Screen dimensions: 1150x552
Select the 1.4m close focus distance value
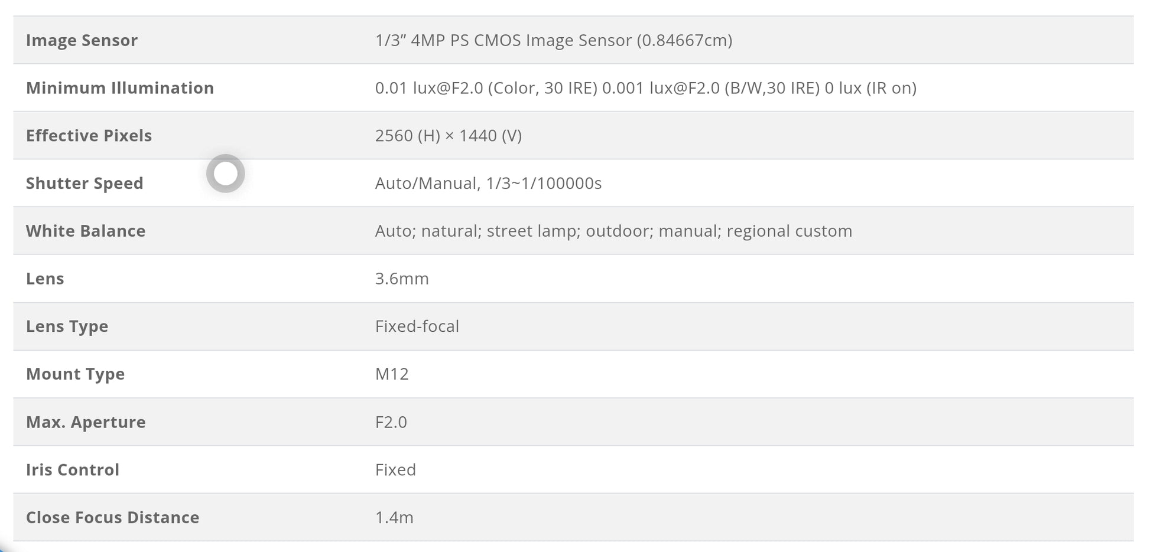(x=394, y=518)
